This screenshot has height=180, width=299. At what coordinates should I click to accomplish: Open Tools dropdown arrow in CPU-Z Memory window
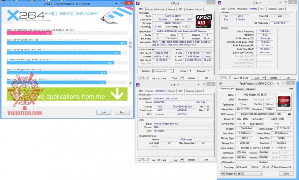coord(264,78)
